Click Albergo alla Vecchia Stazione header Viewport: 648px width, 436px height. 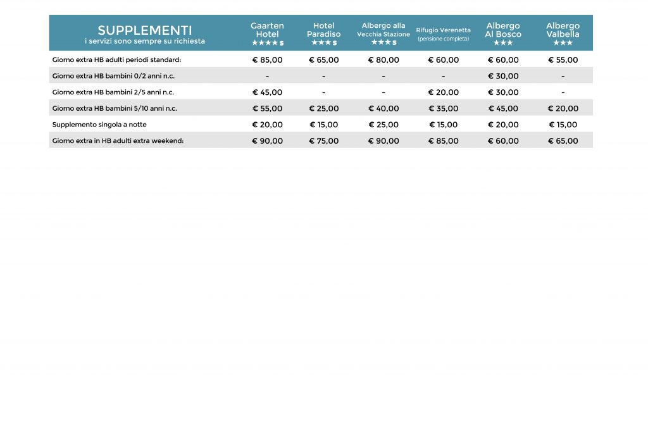click(383, 30)
